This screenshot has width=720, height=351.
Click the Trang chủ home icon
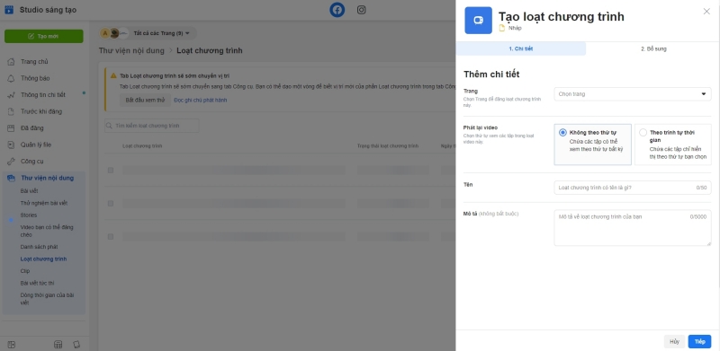click(x=11, y=62)
